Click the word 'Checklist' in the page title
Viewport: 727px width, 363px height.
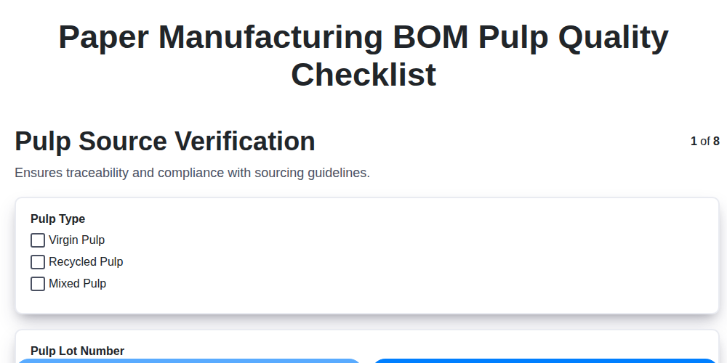click(x=363, y=75)
